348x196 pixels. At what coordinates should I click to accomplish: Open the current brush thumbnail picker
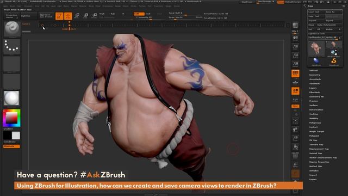[12, 29]
